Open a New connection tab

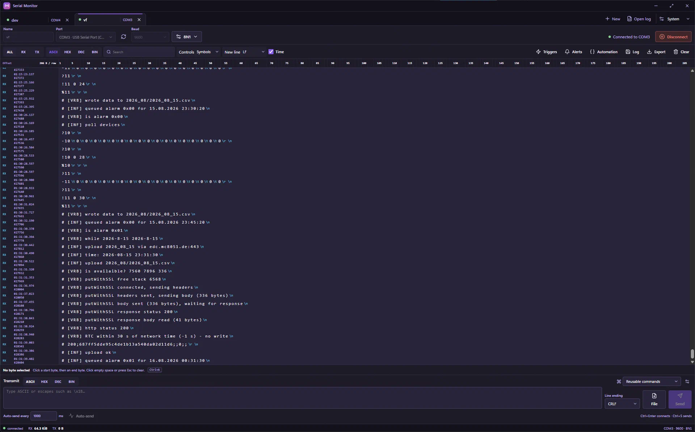[x=612, y=19]
